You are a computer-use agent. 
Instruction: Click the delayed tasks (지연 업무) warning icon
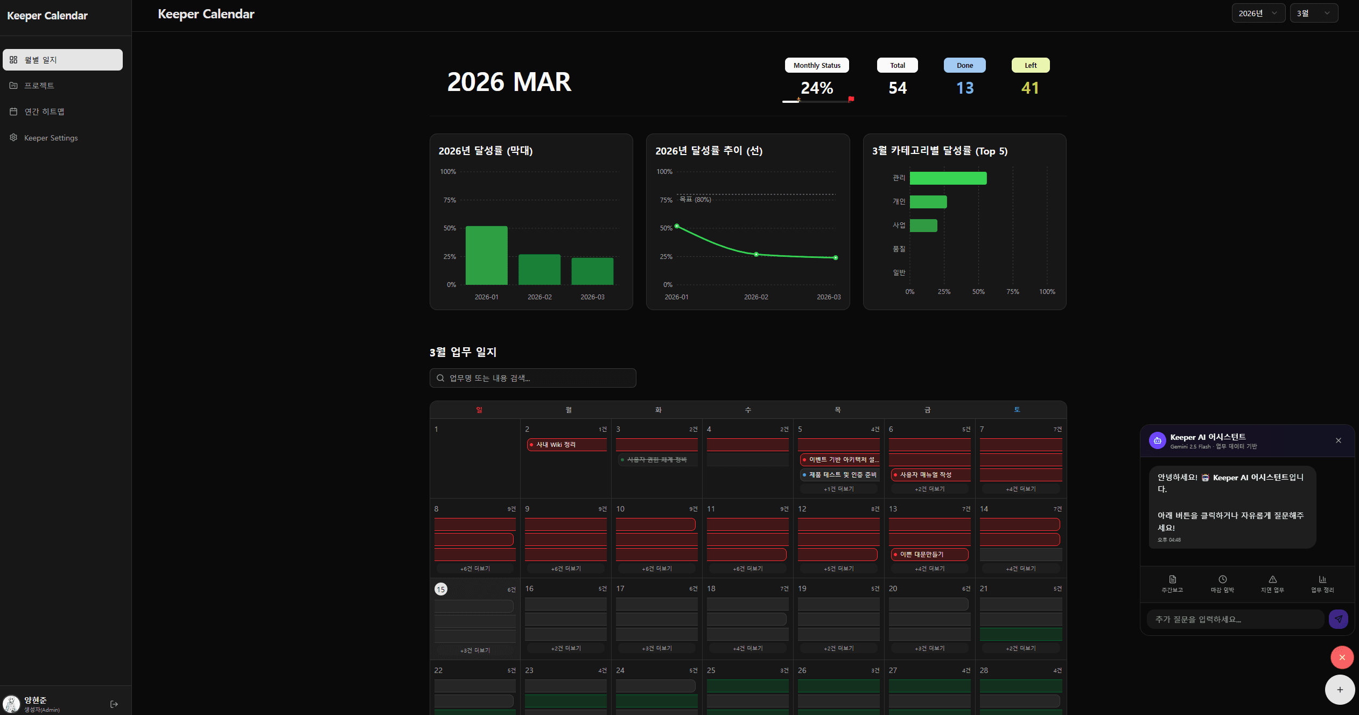[1272, 584]
